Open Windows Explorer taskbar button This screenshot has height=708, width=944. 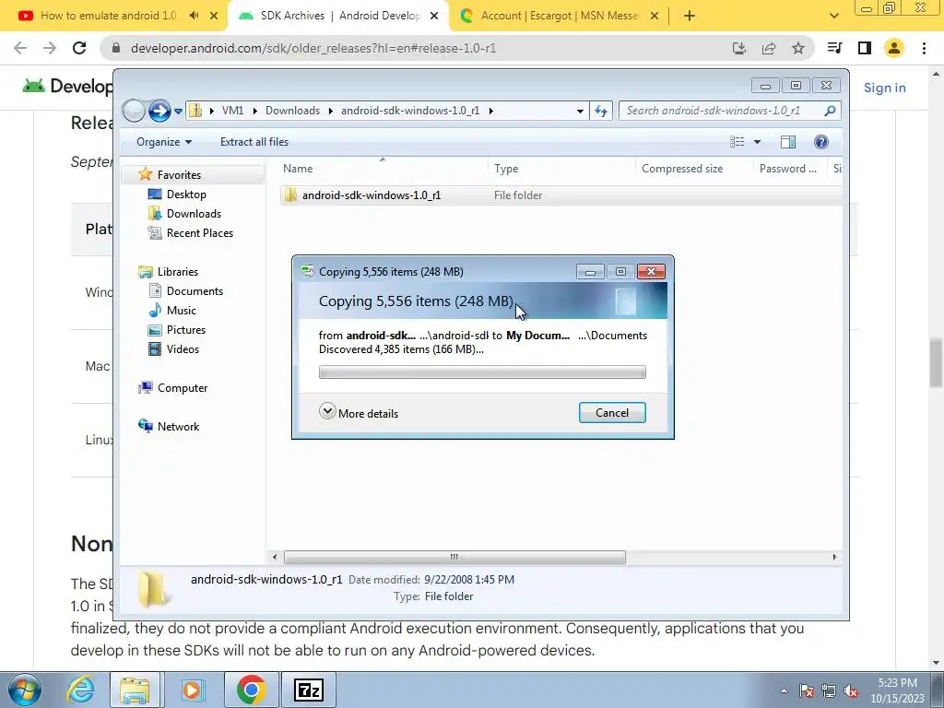tap(135, 690)
